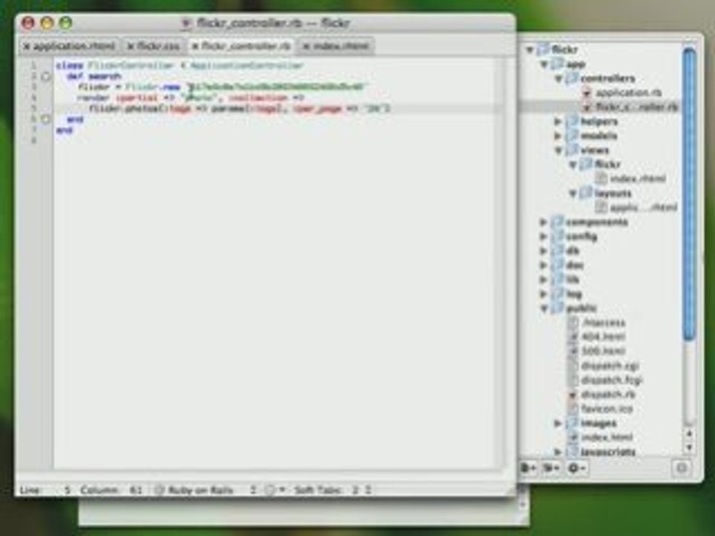Click the controllers folder icon

(x=572, y=78)
